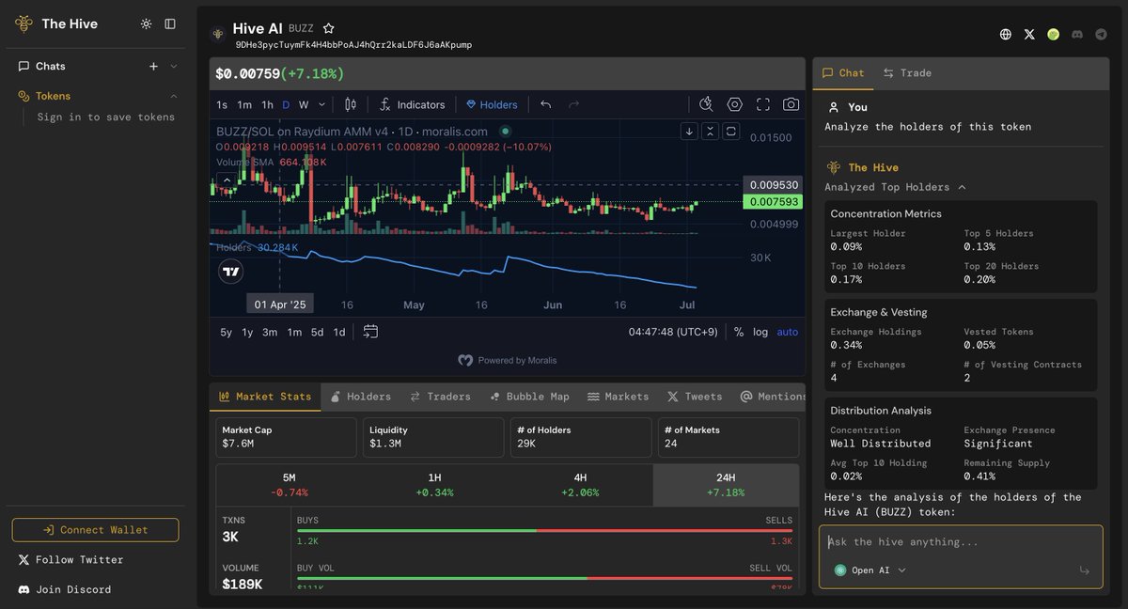Add Hive AI to favorites with star icon

click(x=328, y=28)
